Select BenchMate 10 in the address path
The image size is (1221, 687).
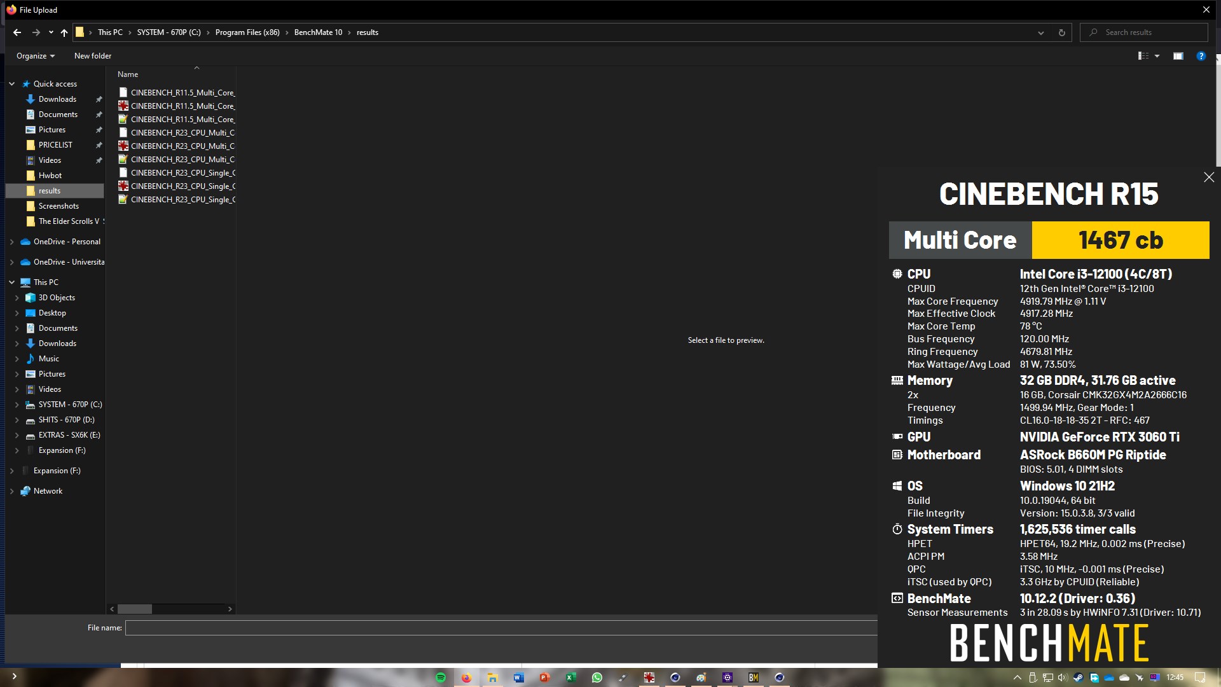pos(318,32)
